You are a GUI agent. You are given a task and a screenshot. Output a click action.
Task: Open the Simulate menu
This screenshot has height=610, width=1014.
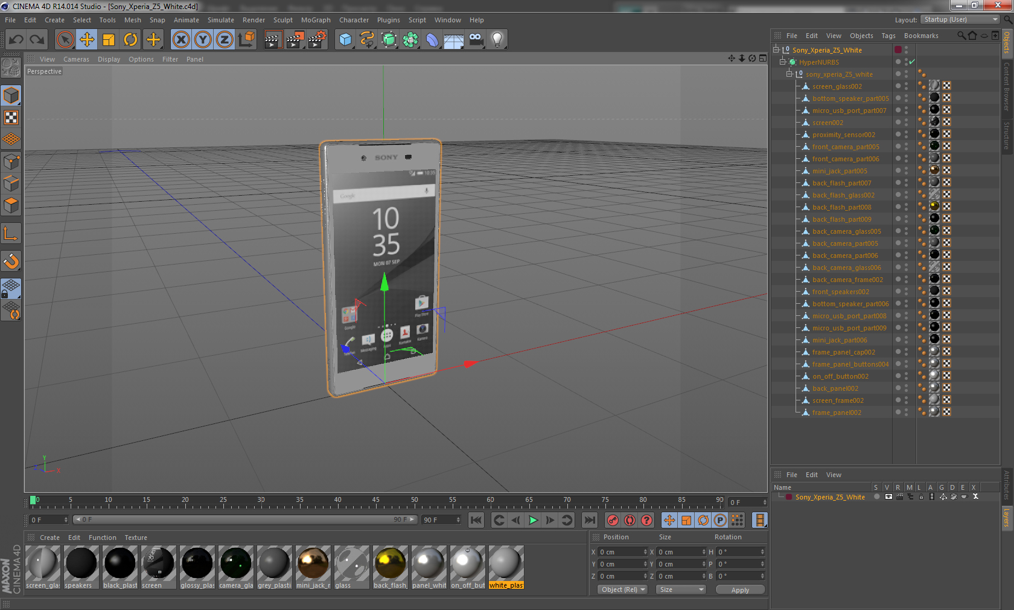coord(221,20)
